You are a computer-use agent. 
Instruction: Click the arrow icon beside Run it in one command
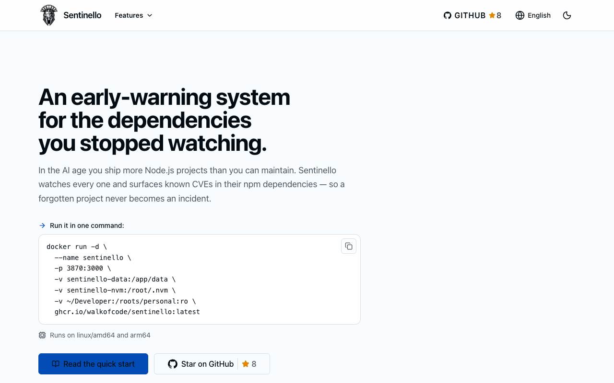click(42, 225)
